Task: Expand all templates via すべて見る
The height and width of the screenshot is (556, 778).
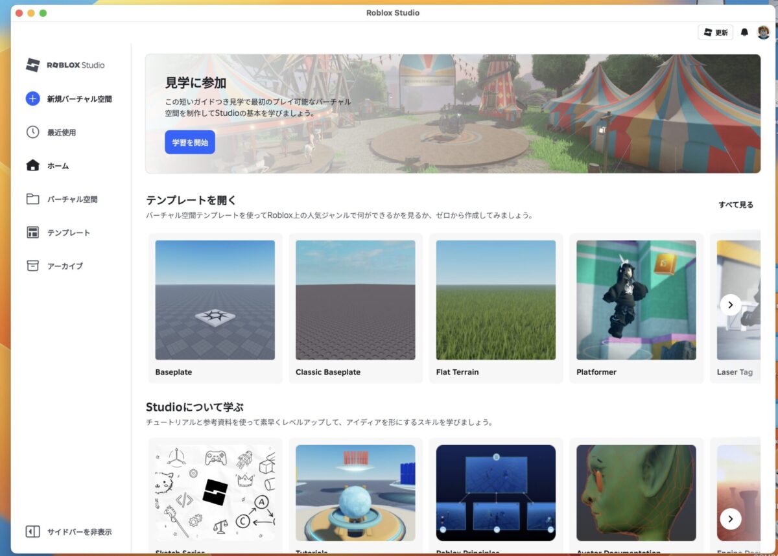Action: [735, 205]
